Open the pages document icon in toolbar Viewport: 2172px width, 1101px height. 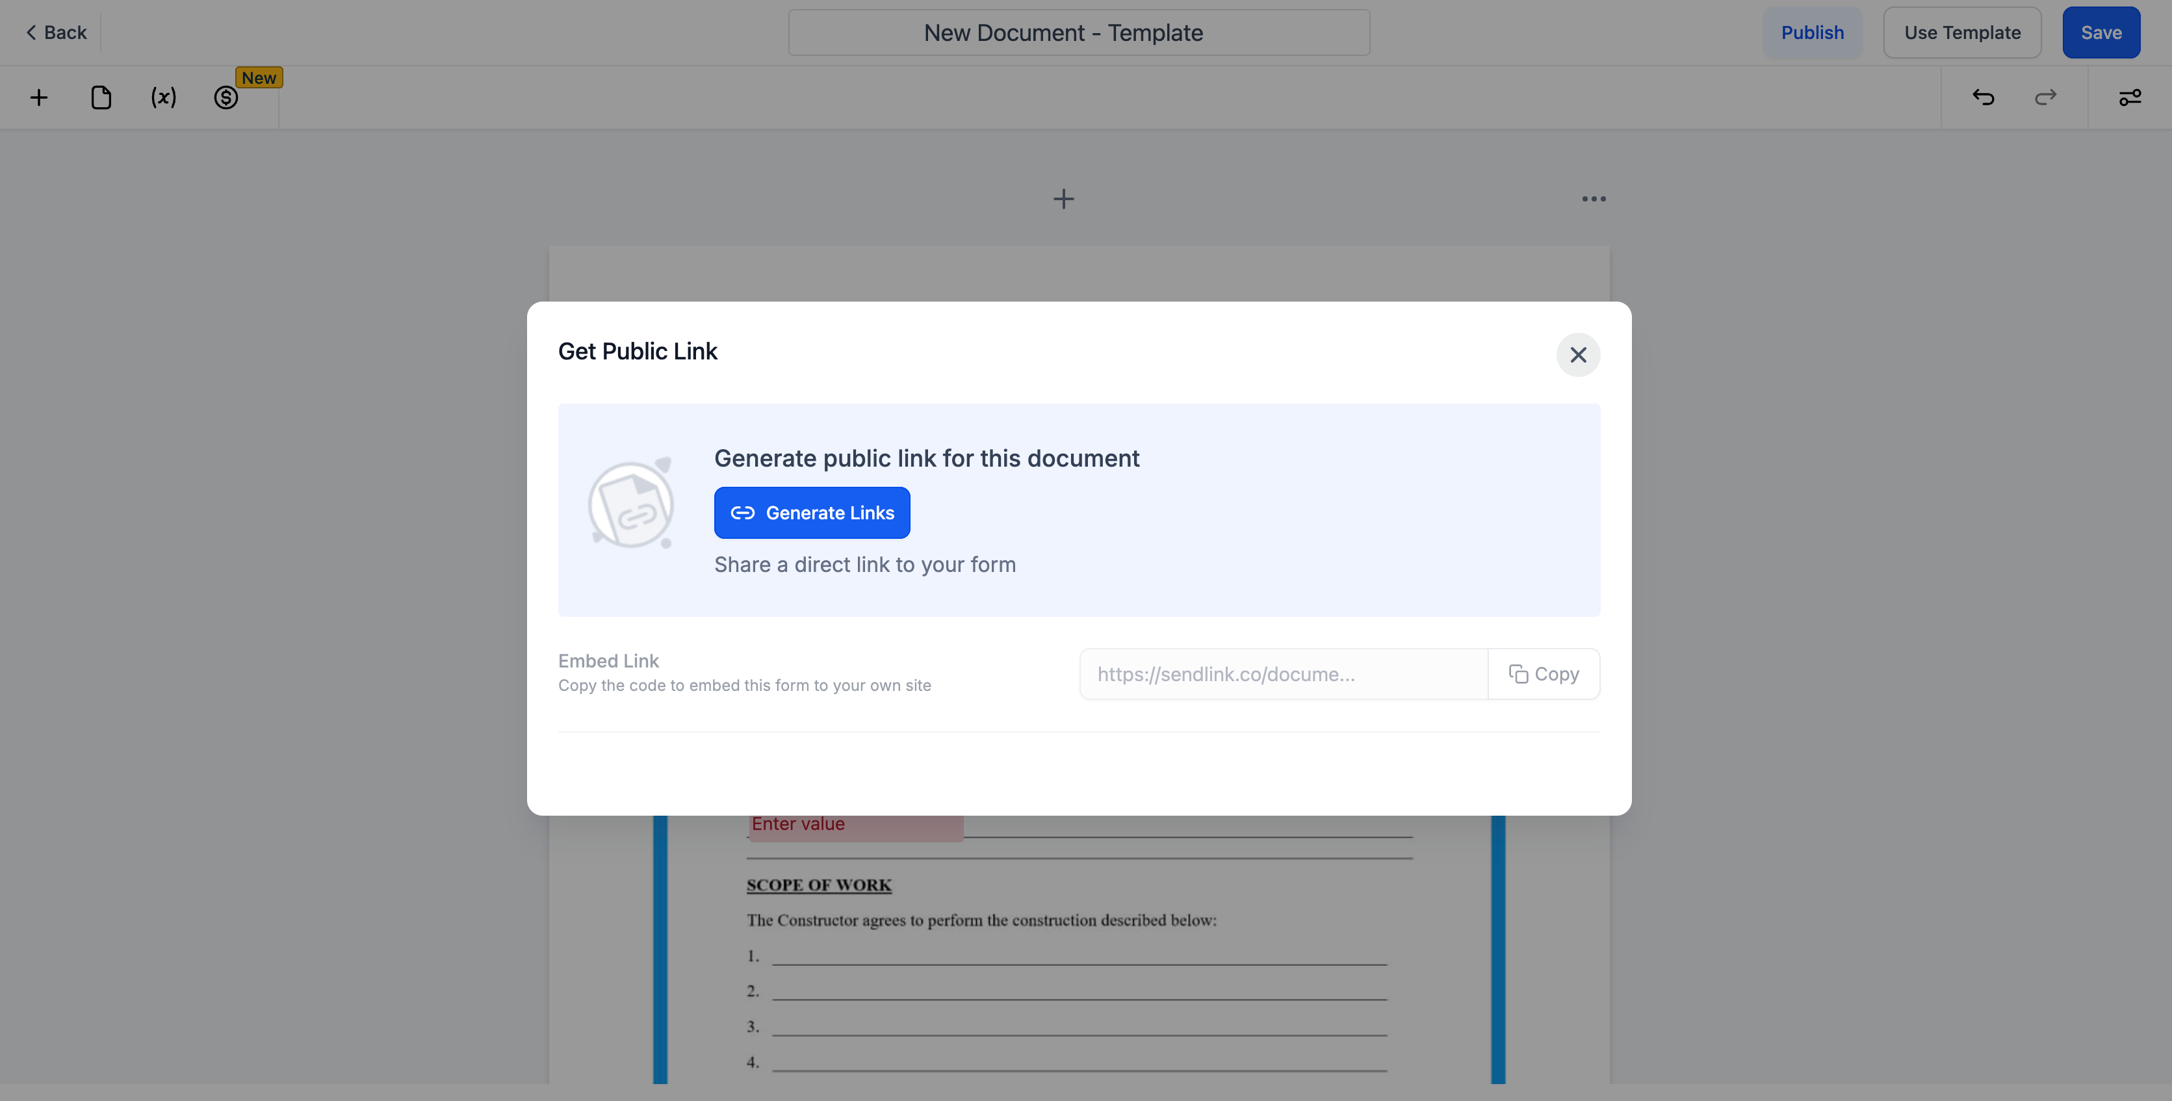click(101, 97)
